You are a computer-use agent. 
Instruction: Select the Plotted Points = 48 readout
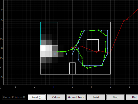click(x=14, y=97)
